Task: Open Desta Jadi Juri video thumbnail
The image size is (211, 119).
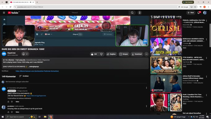Action: click(166, 47)
